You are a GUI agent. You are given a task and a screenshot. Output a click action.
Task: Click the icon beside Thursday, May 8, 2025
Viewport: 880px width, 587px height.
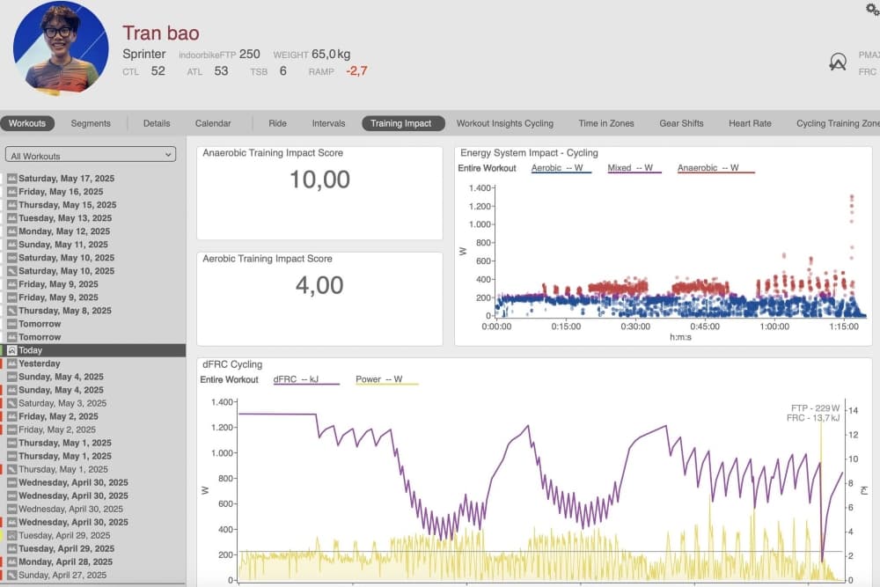(x=11, y=311)
